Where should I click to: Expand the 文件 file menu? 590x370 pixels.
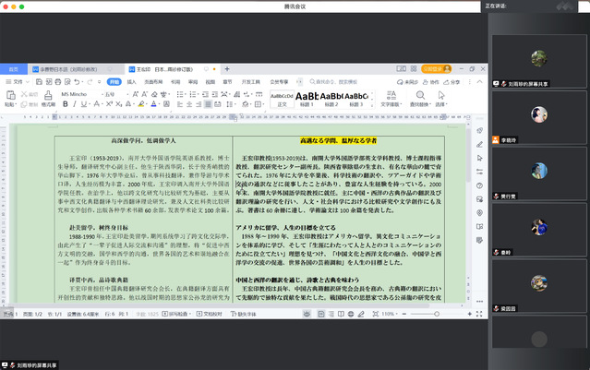[x=19, y=81]
